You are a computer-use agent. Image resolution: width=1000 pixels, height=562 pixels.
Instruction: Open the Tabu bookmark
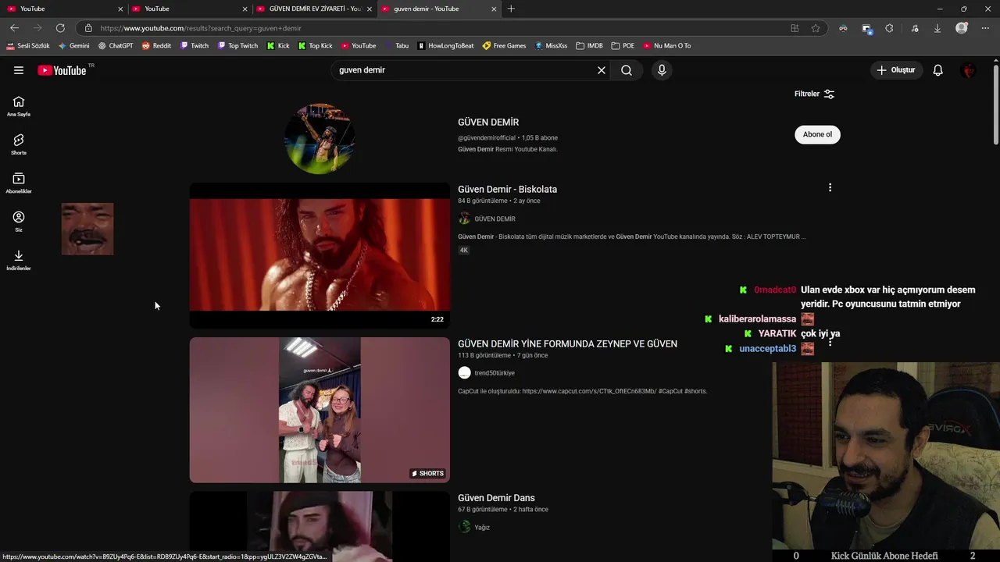396,46
